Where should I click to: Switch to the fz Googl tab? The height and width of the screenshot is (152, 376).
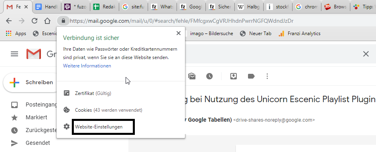(191, 7)
